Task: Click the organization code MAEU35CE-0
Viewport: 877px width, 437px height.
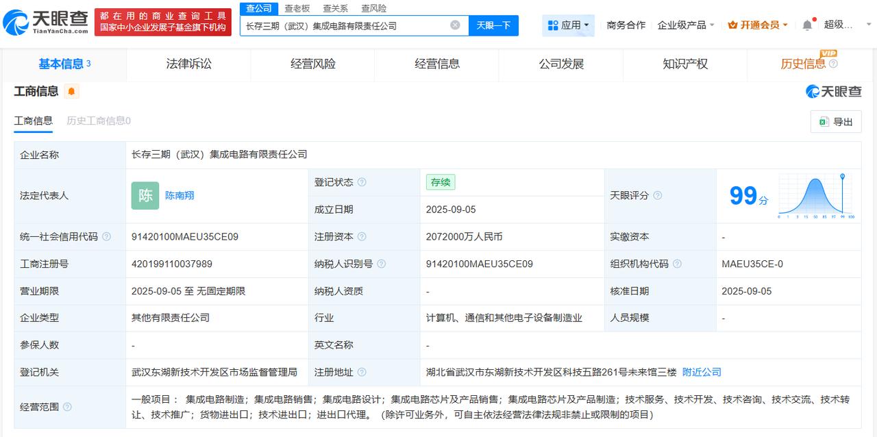Action: (752, 264)
